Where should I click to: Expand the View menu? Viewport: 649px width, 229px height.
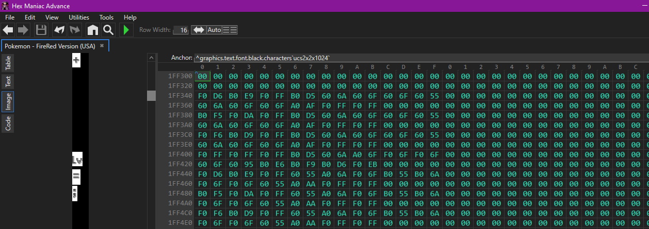(52, 17)
